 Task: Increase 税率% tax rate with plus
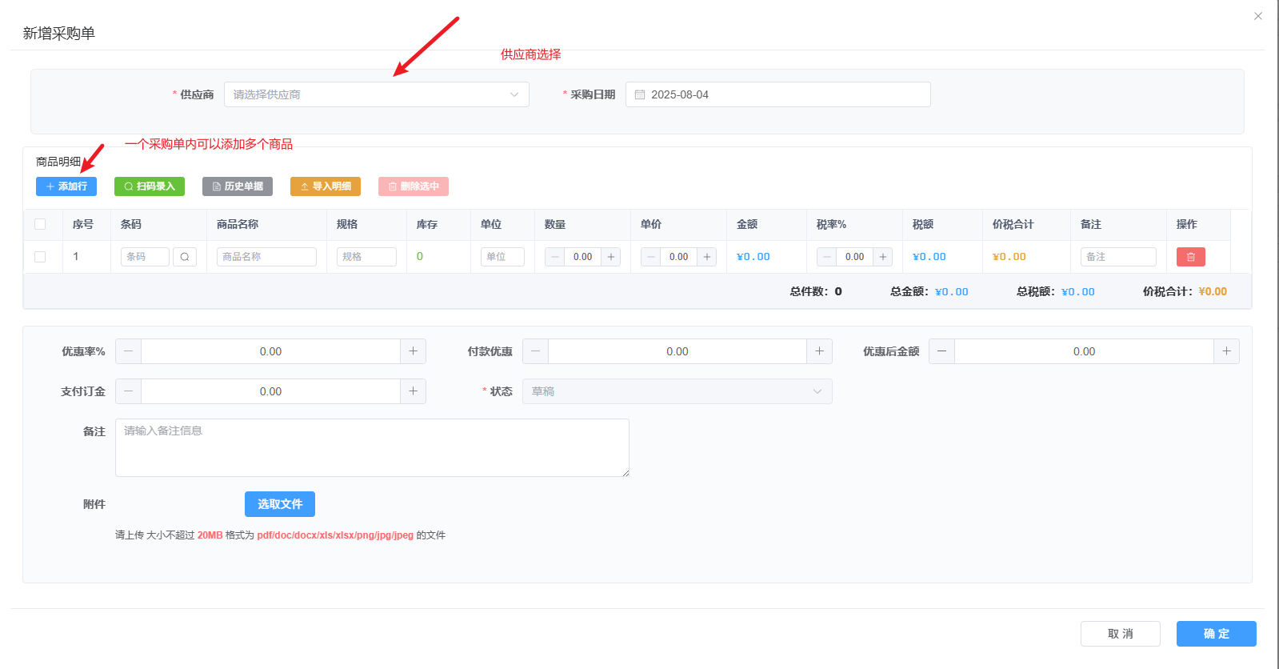(883, 257)
